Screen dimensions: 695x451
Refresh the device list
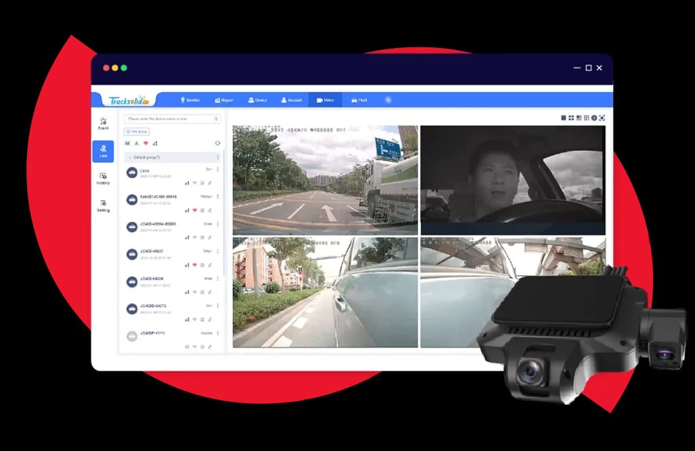tap(217, 143)
